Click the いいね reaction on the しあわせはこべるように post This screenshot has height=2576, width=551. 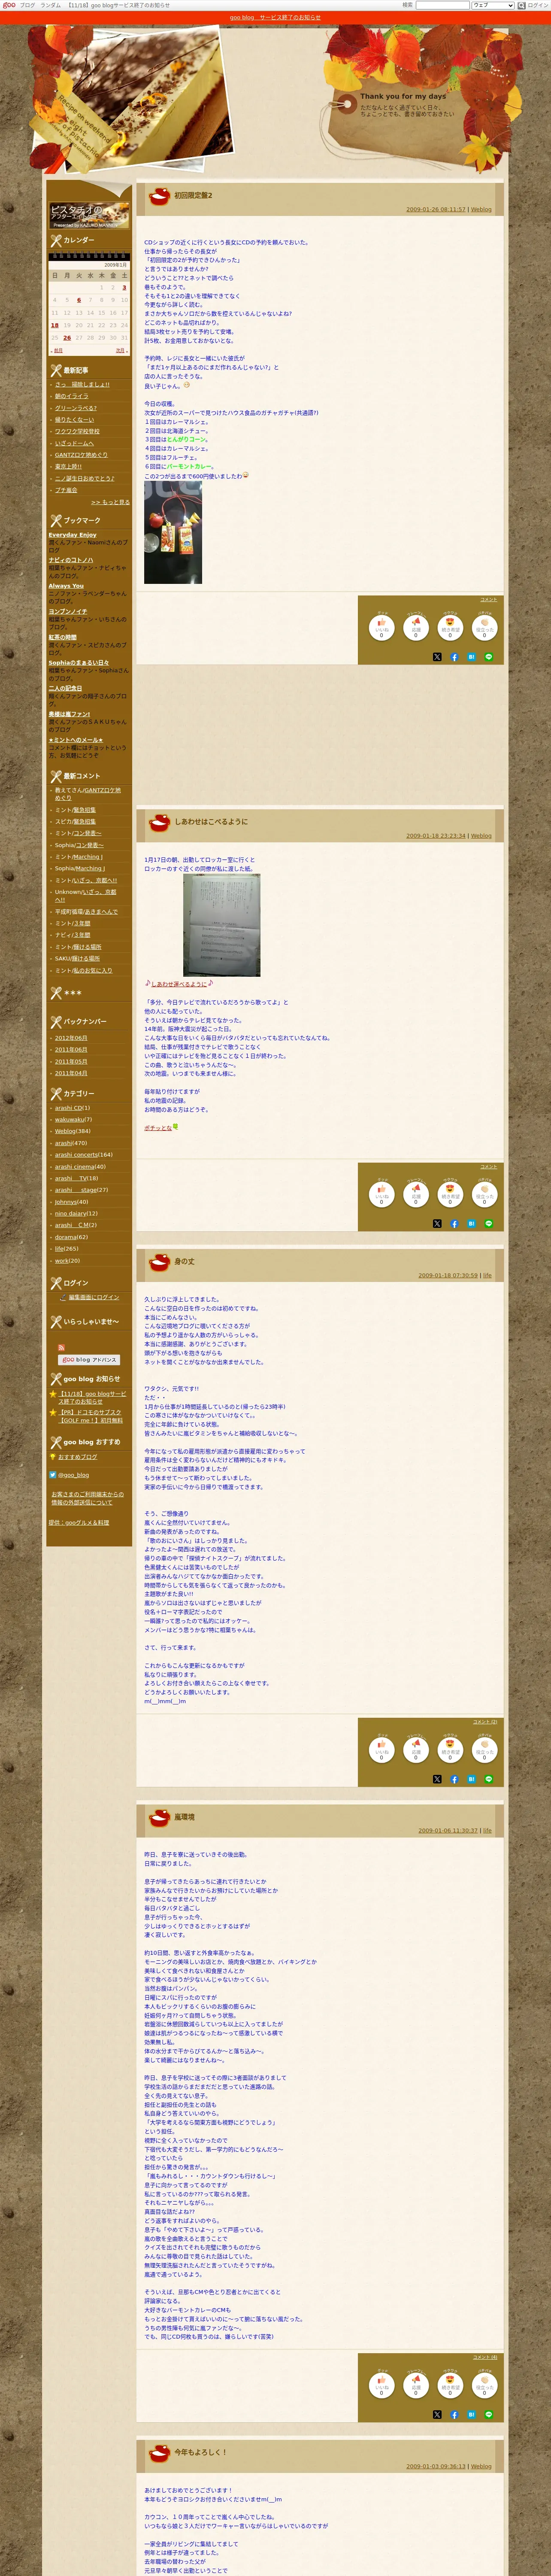point(381,1194)
